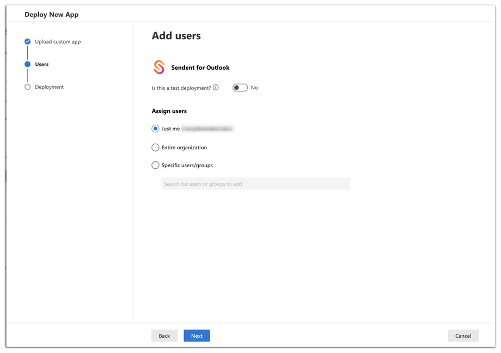Open the test deployment info icon
Image resolution: width=501 pixels, height=353 pixels.
(216, 88)
